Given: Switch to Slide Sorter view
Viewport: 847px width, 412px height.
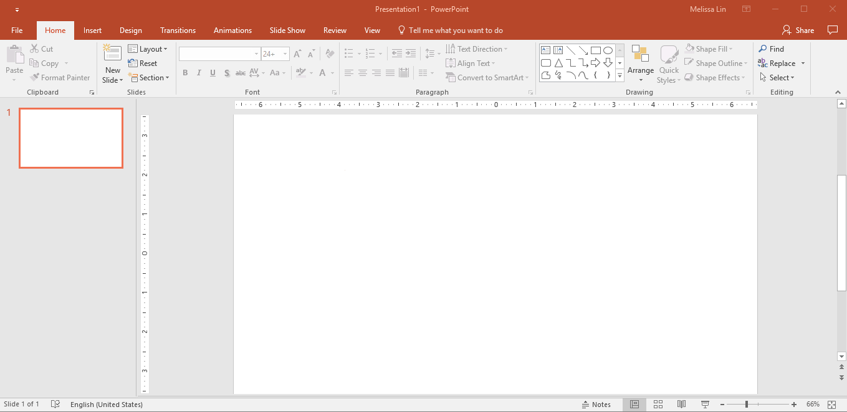Looking at the screenshot, I should click(x=658, y=405).
